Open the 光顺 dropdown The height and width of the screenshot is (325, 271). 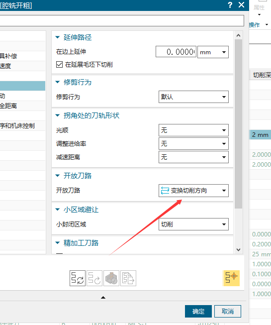click(193, 130)
